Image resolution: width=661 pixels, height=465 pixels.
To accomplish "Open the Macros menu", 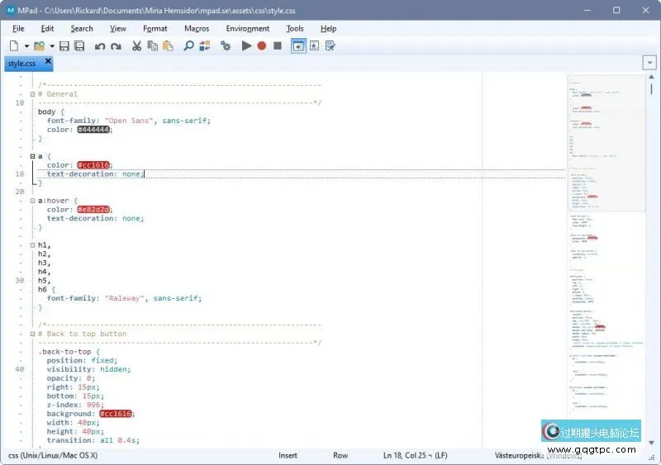I will click(x=197, y=28).
